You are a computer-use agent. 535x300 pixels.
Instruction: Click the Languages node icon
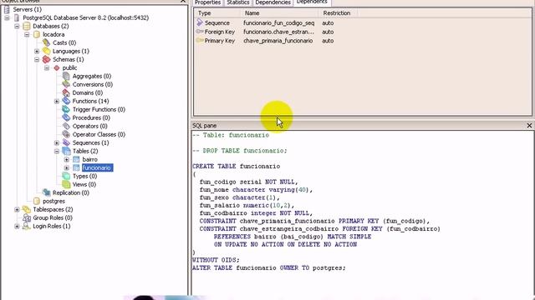(x=47, y=51)
